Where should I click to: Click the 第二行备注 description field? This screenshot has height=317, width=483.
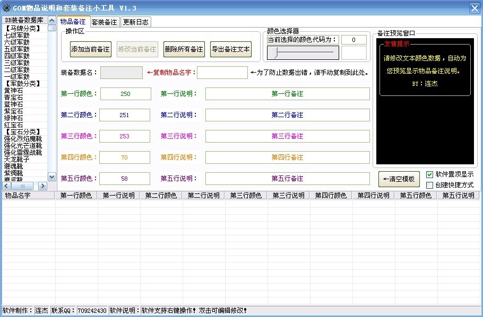point(287,115)
